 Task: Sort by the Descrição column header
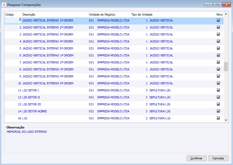click(55, 15)
